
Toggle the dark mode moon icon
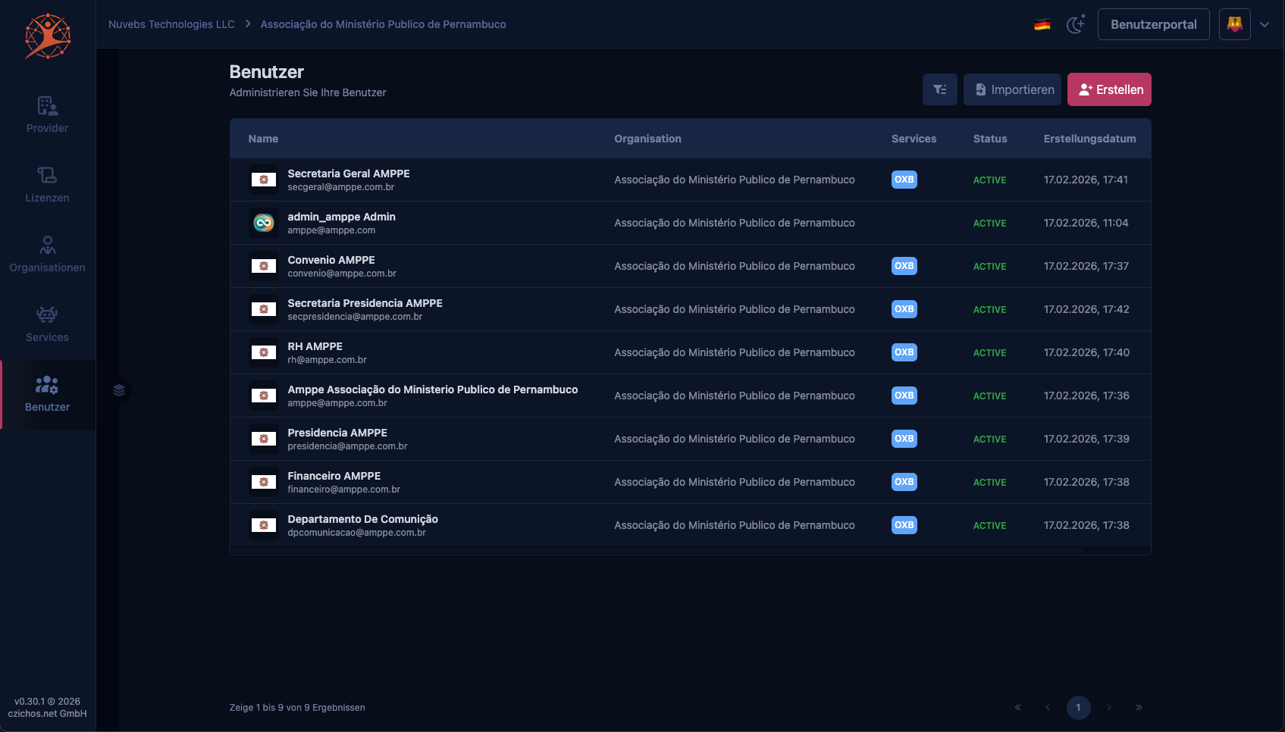pos(1076,24)
